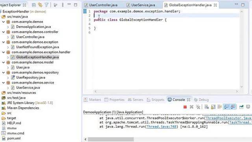The image size is (252, 142).
Task: Select User.java in the tree
Action: [x=23, y=67]
